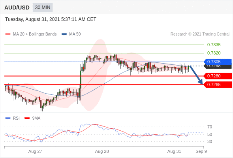
Task: Toggle the MA 20 + Bollinger Bands label
Action: pos(35,34)
